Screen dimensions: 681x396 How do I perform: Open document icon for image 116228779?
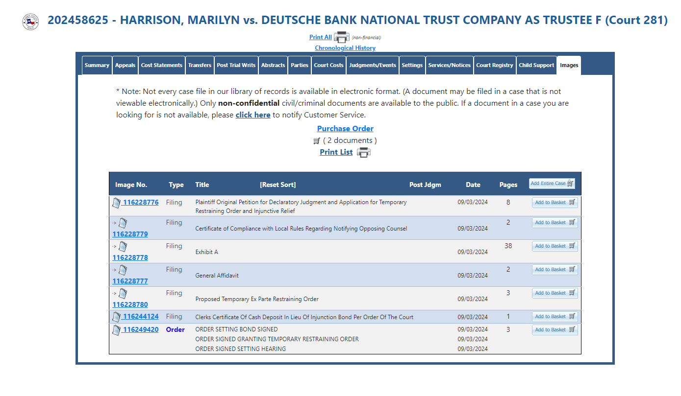pyautogui.click(x=123, y=223)
